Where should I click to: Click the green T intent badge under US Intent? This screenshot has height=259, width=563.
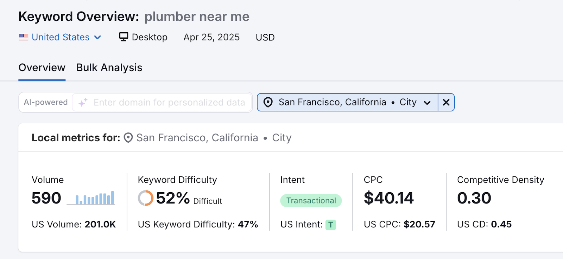point(330,225)
